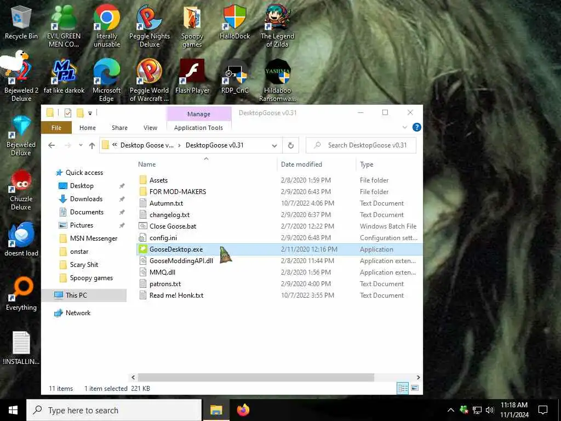
Task: Select the RDP_CnC desktop shortcut
Action: [x=234, y=76]
